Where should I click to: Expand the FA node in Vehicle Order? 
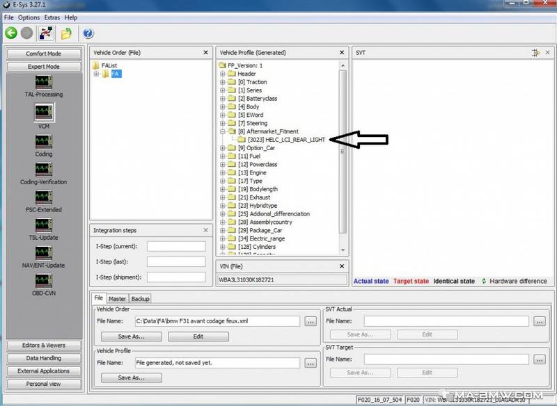tap(96, 74)
